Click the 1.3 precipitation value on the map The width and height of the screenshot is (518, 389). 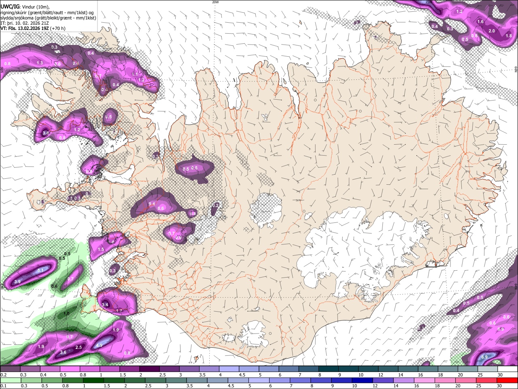coord(40,63)
